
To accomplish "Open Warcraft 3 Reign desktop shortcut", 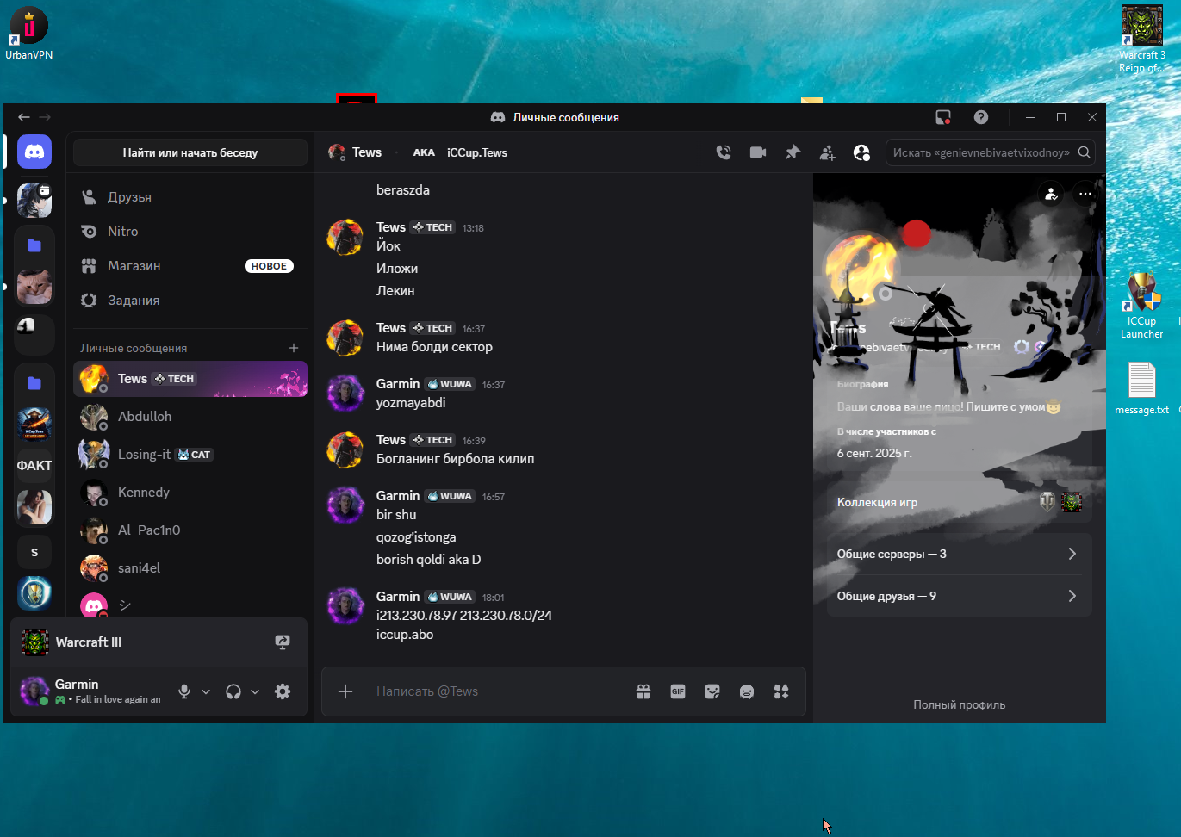I will (1142, 39).
